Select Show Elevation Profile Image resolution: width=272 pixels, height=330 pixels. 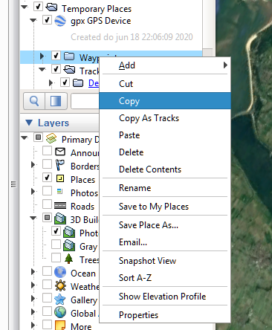165,297
